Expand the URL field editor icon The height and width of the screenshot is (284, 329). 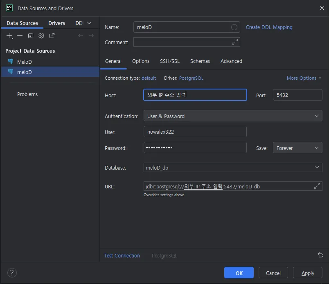click(317, 186)
